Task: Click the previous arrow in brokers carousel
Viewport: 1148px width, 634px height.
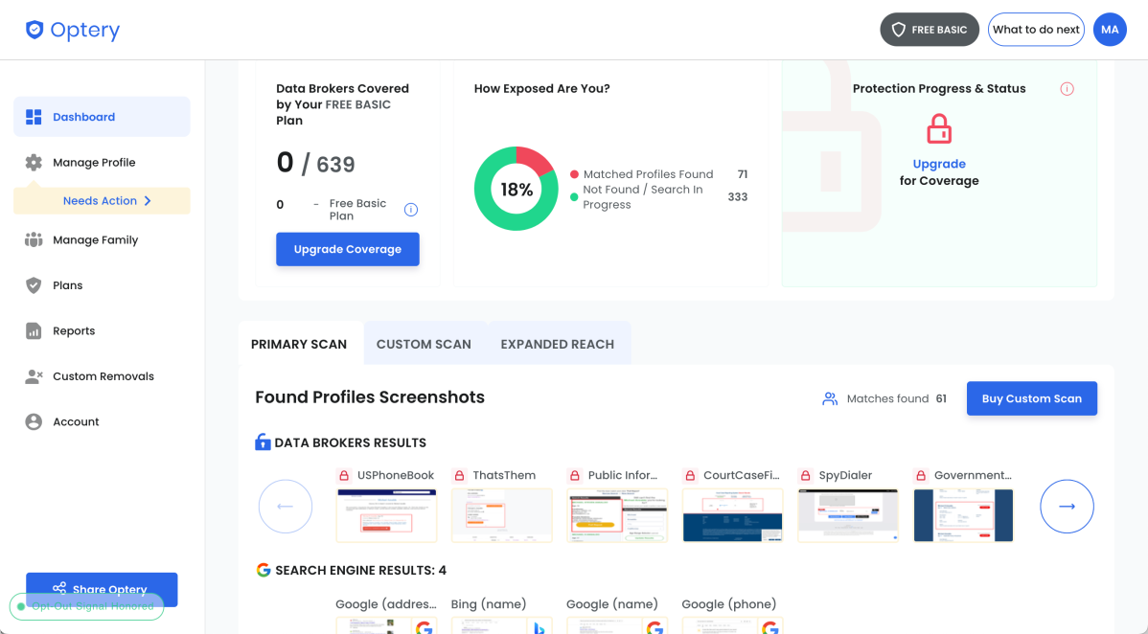Action: coord(286,507)
